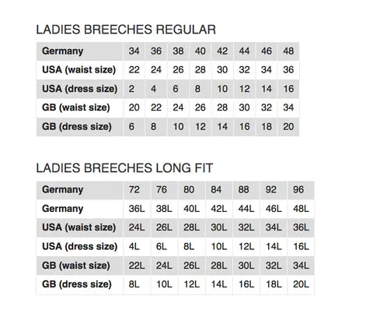Image resolution: width=373 pixels, height=317 pixels.
Task: Click Germany size 96 cell
Action: [x=298, y=189]
